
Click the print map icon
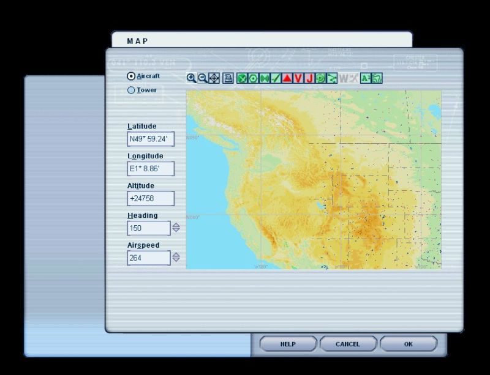pos(228,78)
